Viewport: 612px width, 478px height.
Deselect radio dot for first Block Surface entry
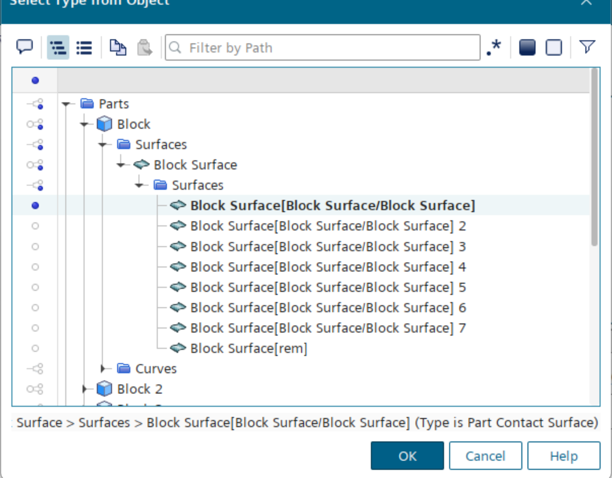[35, 205]
